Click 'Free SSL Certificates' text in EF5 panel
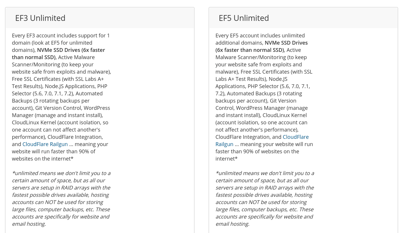The width and height of the screenshot is (404, 233). (265, 72)
